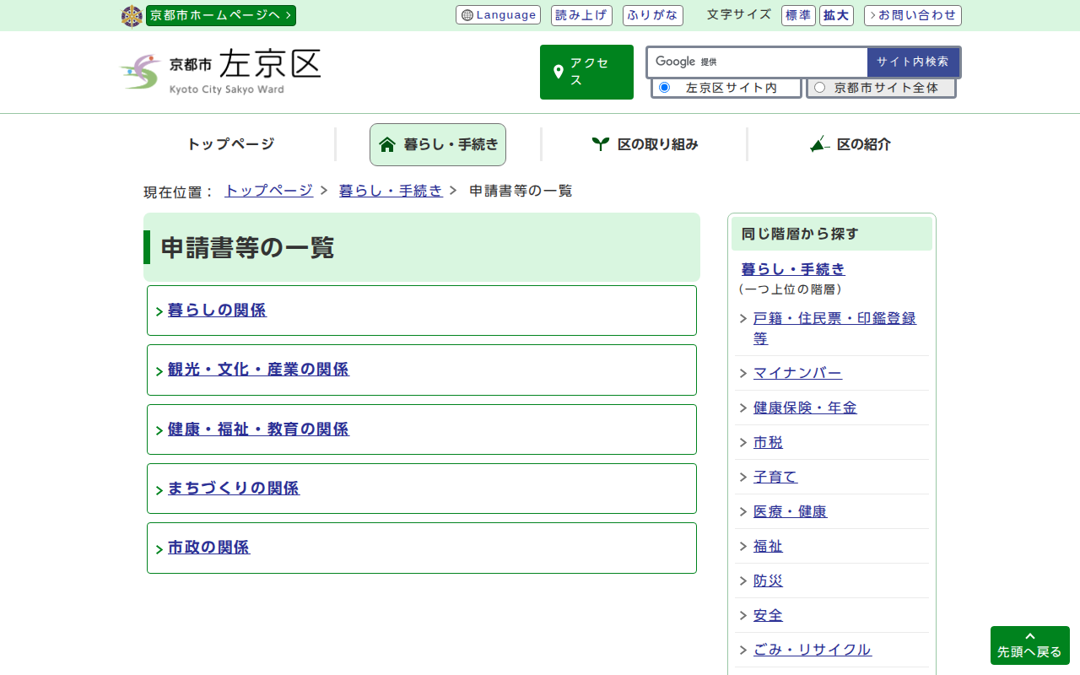Select the 京都市サイト全体 radio button
This screenshot has height=675, width=1080.
point(819,88)
